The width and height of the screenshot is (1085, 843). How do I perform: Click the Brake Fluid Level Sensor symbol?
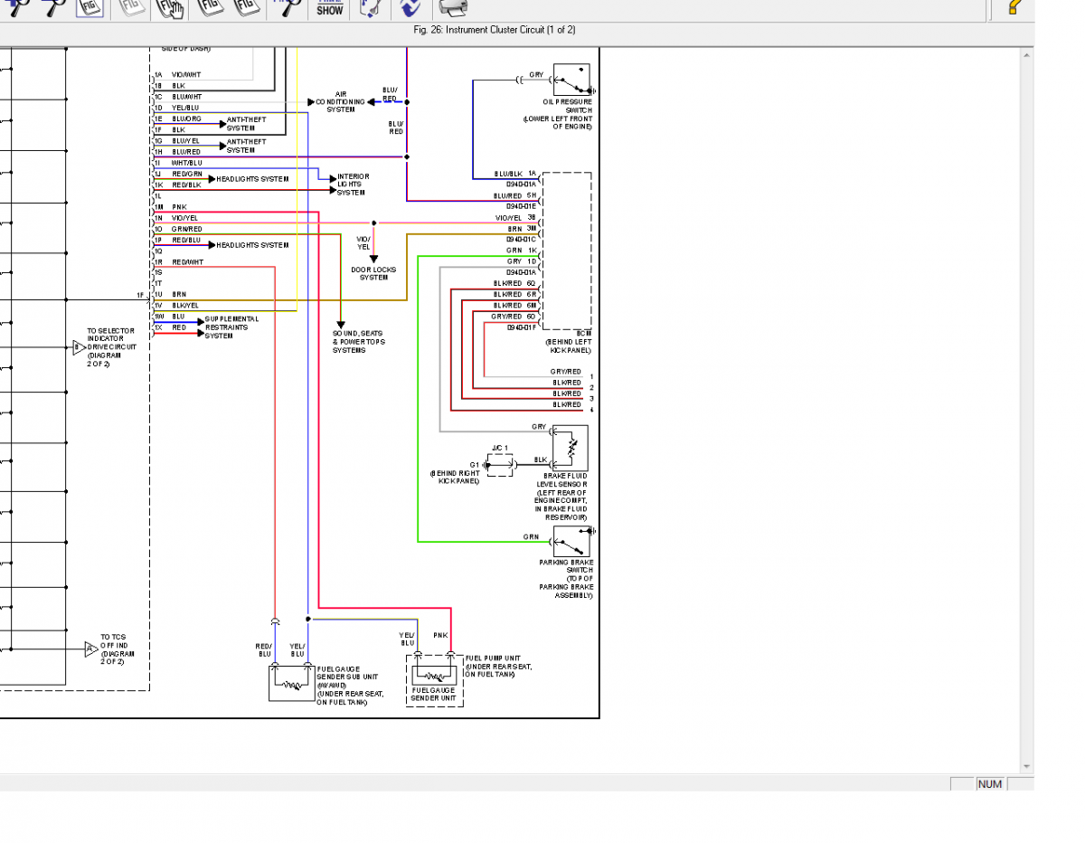tap(570, 448)
